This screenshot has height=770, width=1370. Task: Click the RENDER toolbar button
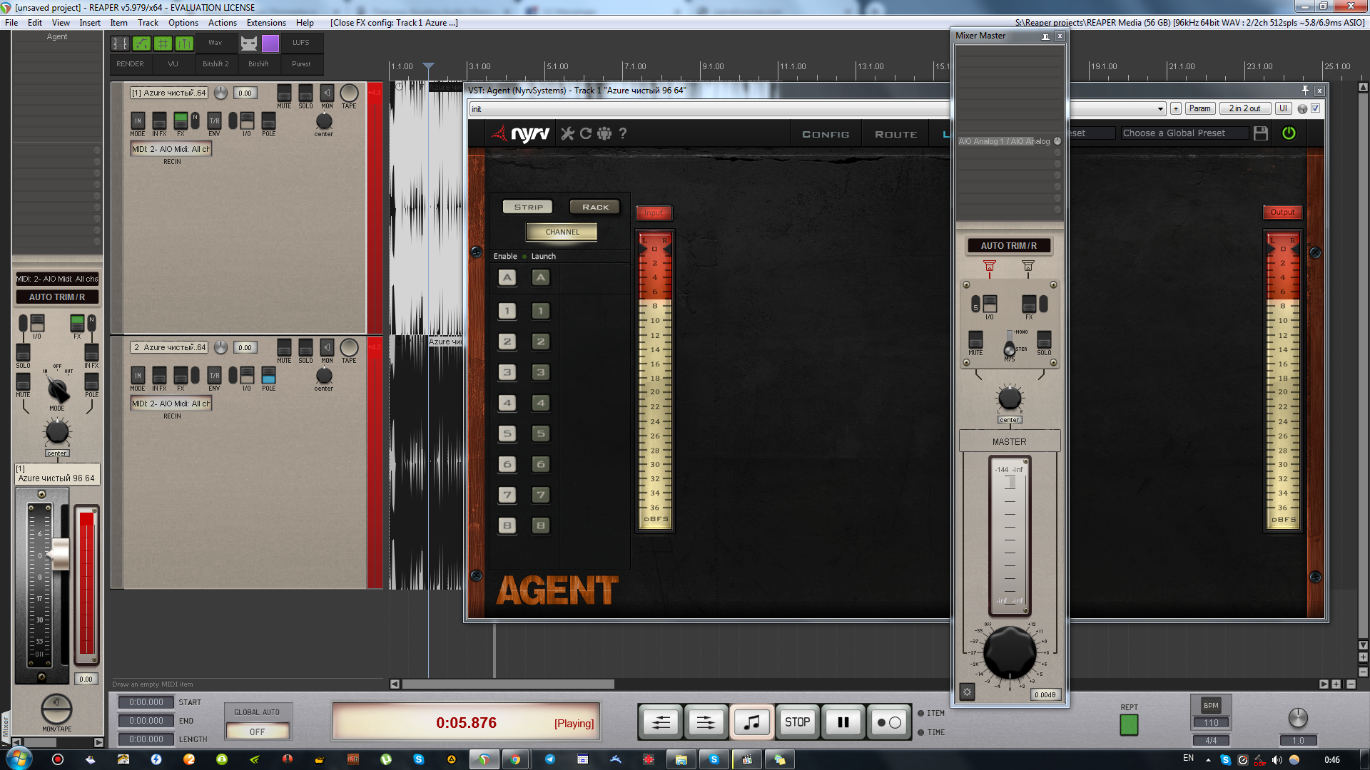coord(130,63)
